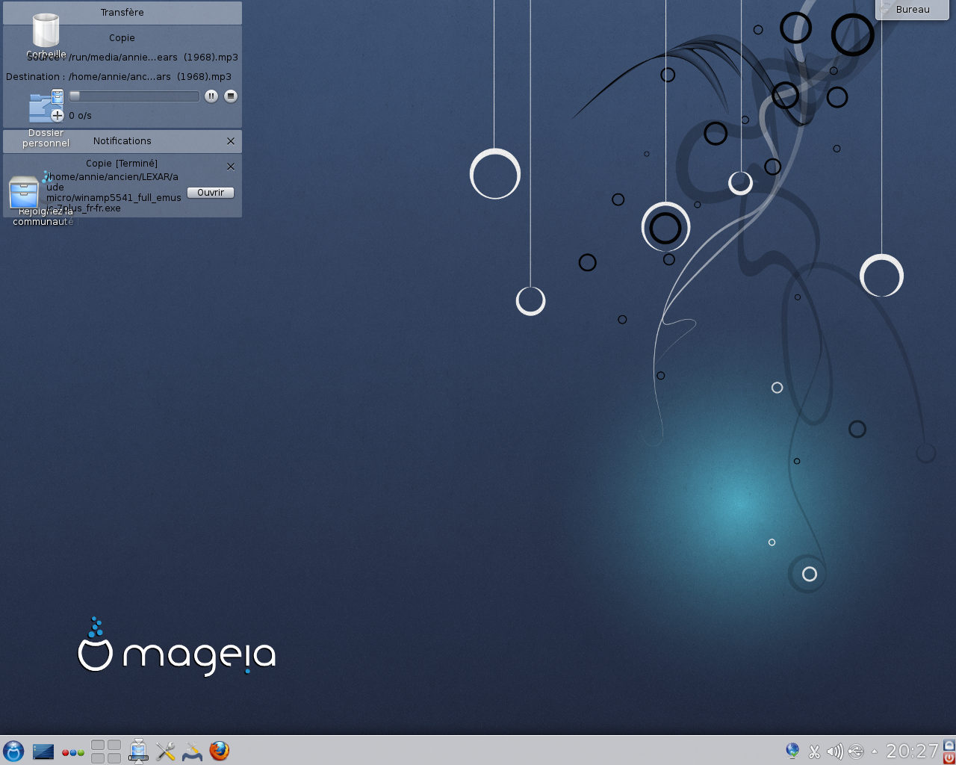Viewport: 956px width, 765px height.
Task: Open the Dossier personnel desktop icon
Action: (x=46, y=120)
